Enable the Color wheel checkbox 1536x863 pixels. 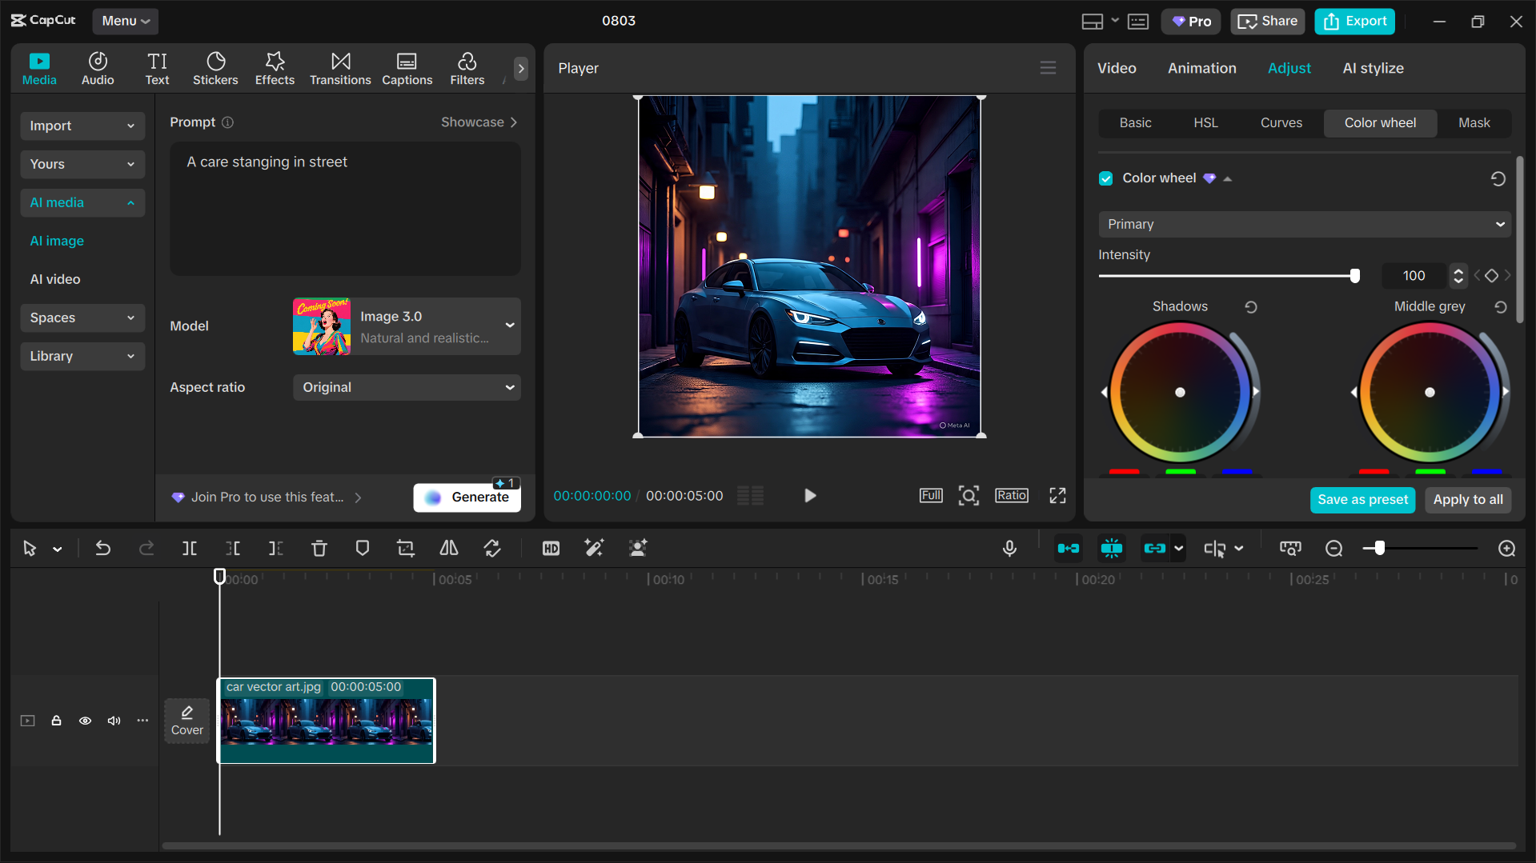pos(1105,178)
